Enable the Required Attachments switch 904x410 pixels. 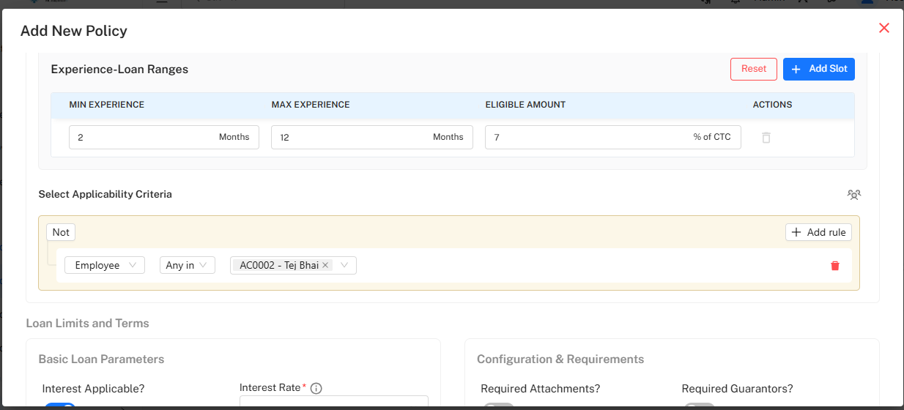point(497,406)
